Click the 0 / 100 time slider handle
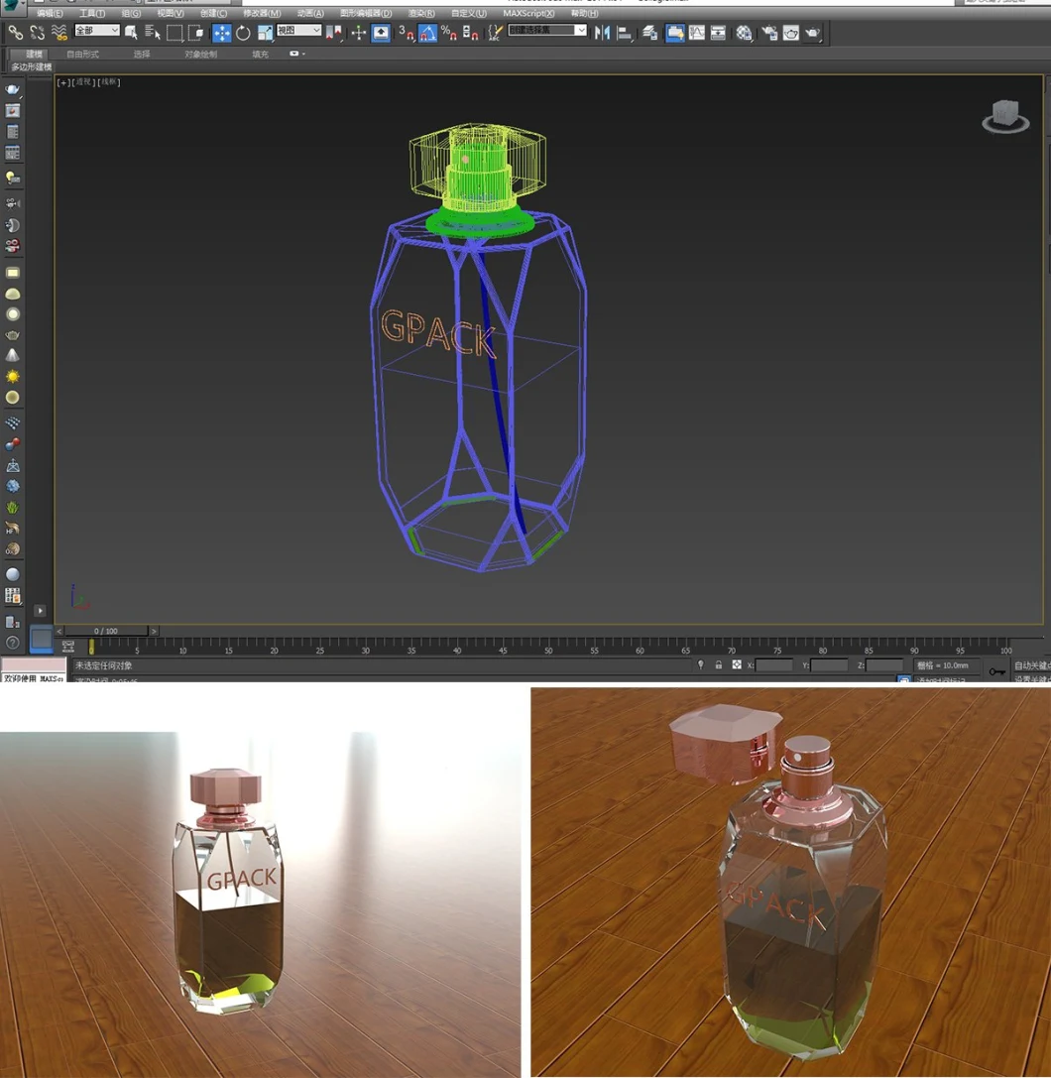This screenshot has width=1051, height=1078. click(106, 631)
